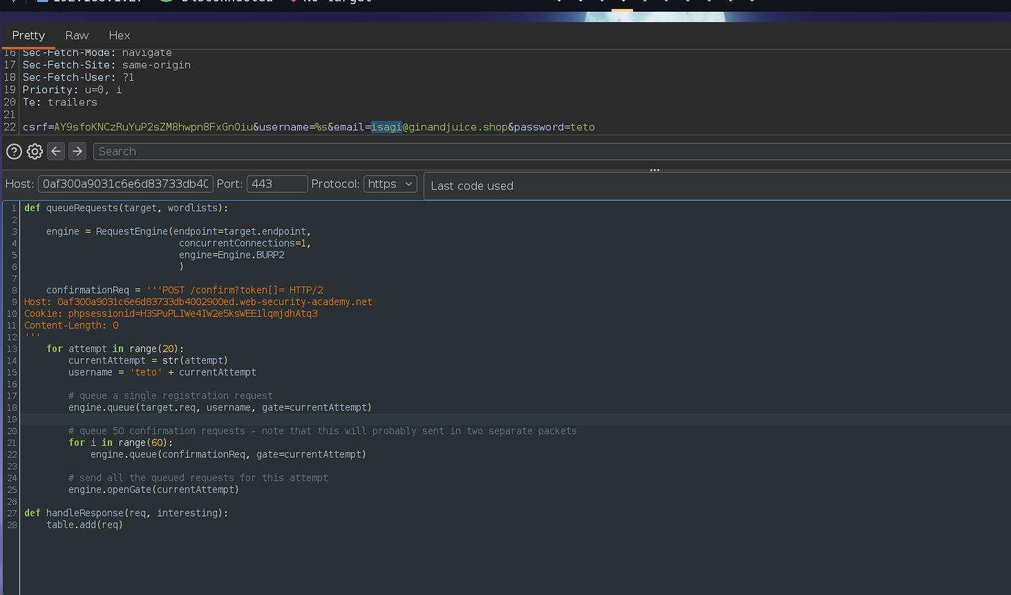
Task: Click 'def handleResponse(req, interesting):' code line
Action: 126,513
